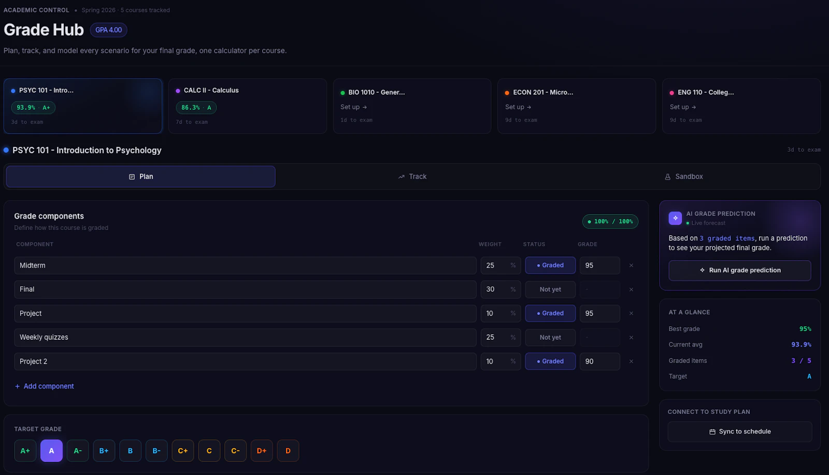This screenshot has width=829, height=475.
Task: Remove the Final component with its x icon
Action: tap(631, 290)
